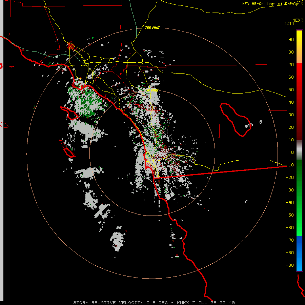The image size is (305, 305).
Task: Select the 50 NMI range ring label
Action: point(152,90)
